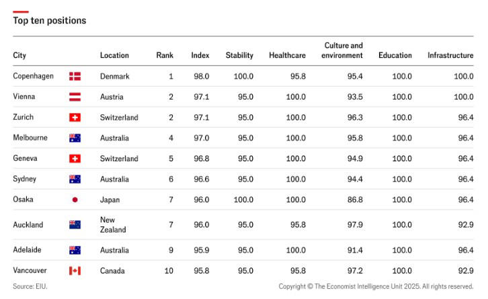Click the Infrastructure column header
Viewport: 488px width, 299px height.
coord(450,55)
